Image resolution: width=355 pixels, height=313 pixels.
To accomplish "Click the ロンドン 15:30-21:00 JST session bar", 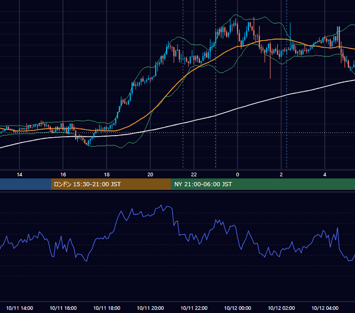I will (x=111, y=184).
